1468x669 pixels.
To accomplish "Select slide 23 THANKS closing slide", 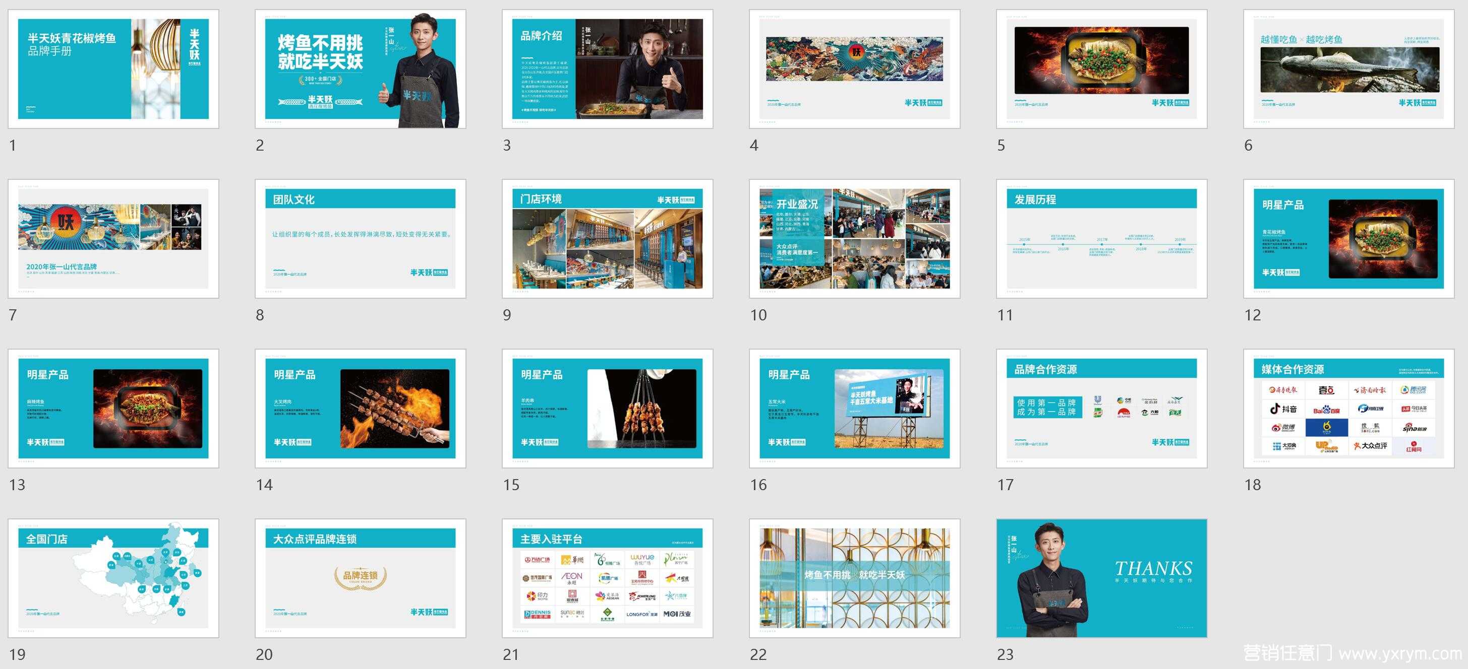I will pyautogui.click(x=1101, y=578).
